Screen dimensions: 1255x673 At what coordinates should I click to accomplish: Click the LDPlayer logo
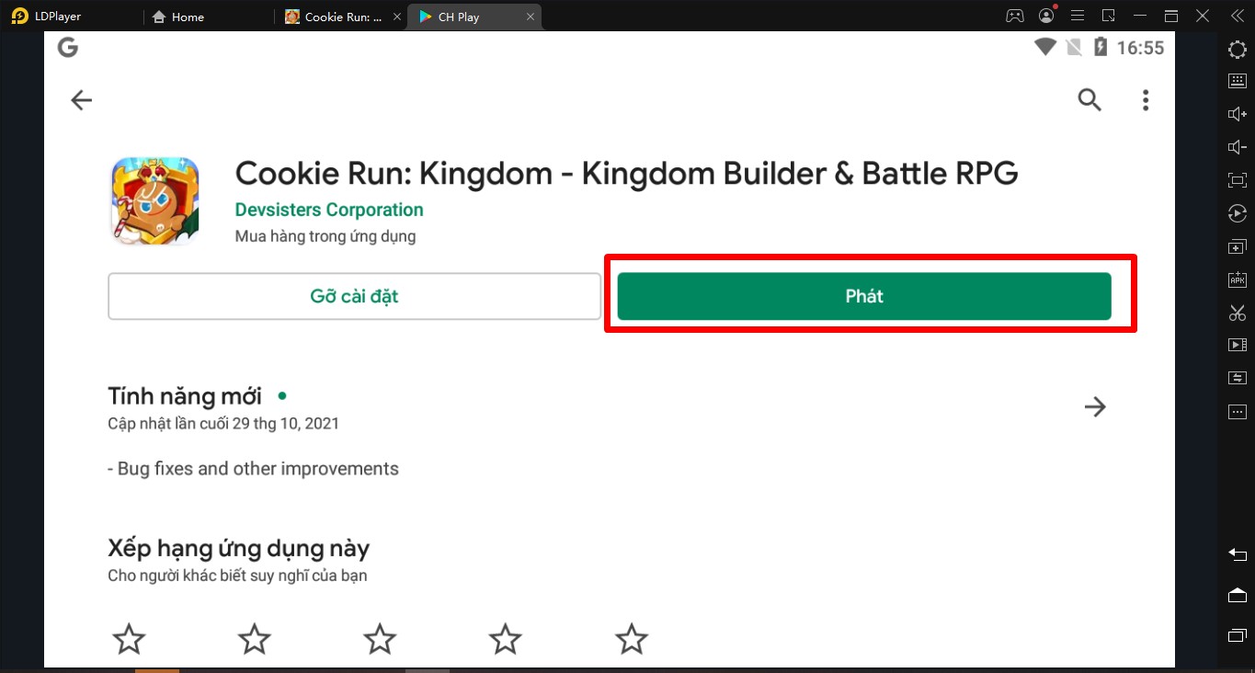[20, 17]
